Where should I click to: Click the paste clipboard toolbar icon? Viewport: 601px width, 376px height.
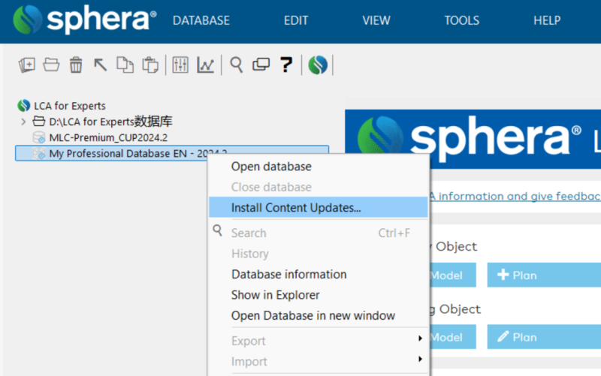point(149,65)
